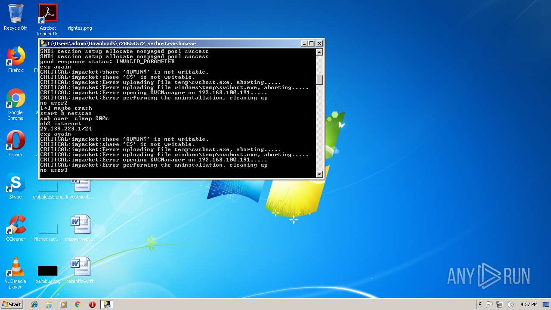Open Chrome from the taskbar
The width and height of the screenshot is (551, 310).
[x=77, y=304]
